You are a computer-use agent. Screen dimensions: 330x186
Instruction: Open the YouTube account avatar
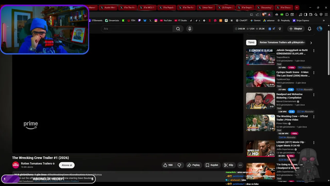(319, 29)
